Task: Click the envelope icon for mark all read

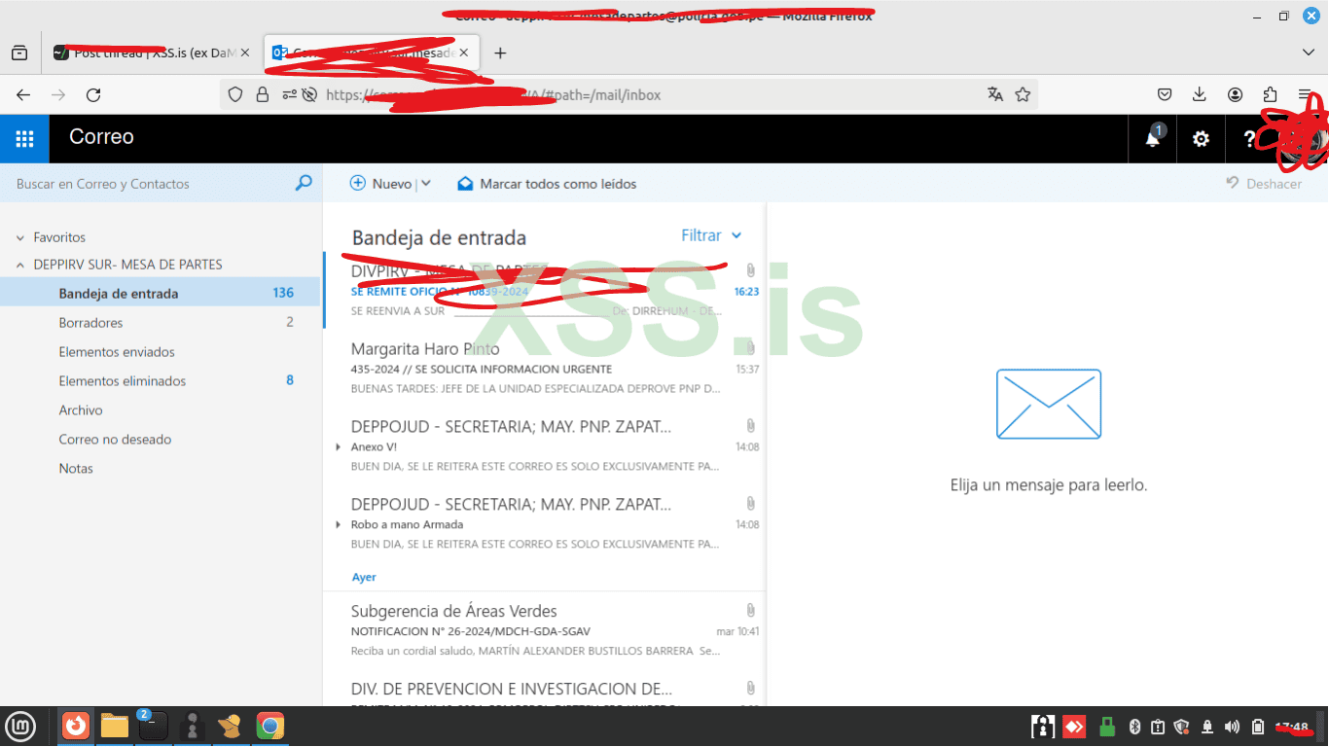Action: point(465,183)
